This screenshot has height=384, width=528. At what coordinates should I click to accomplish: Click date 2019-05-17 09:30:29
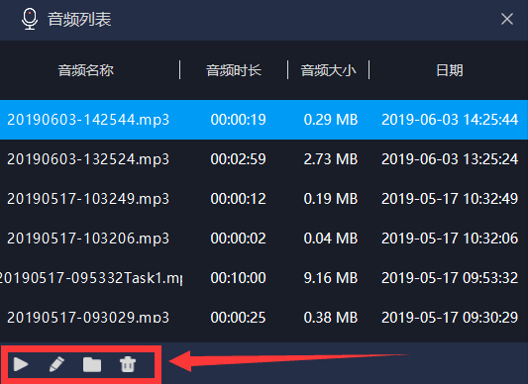(450, 318)
